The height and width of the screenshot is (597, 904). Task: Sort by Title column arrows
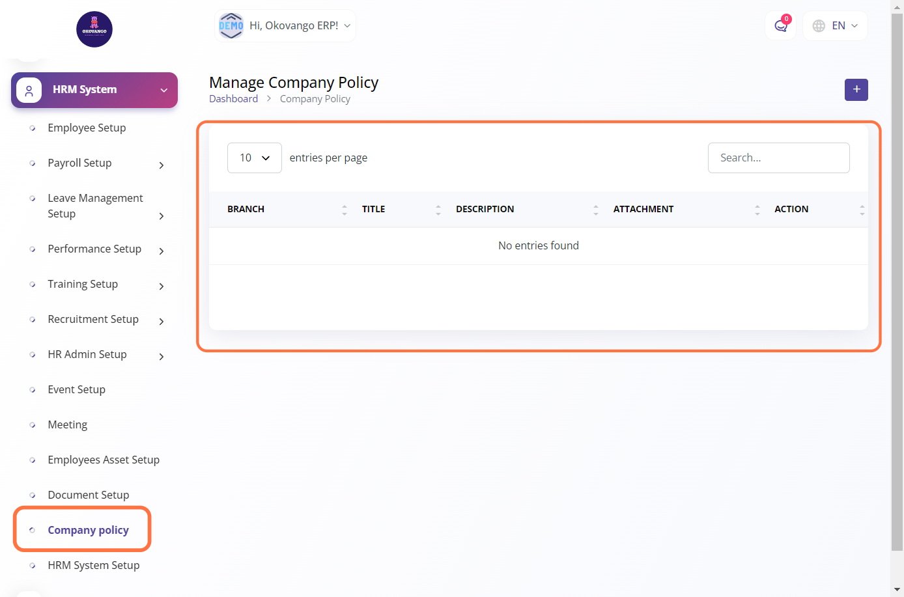click(x=438, y=210)
